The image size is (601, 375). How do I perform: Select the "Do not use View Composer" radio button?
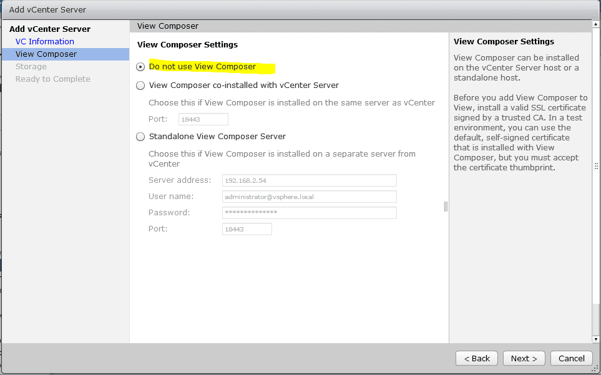coord(140,67)
